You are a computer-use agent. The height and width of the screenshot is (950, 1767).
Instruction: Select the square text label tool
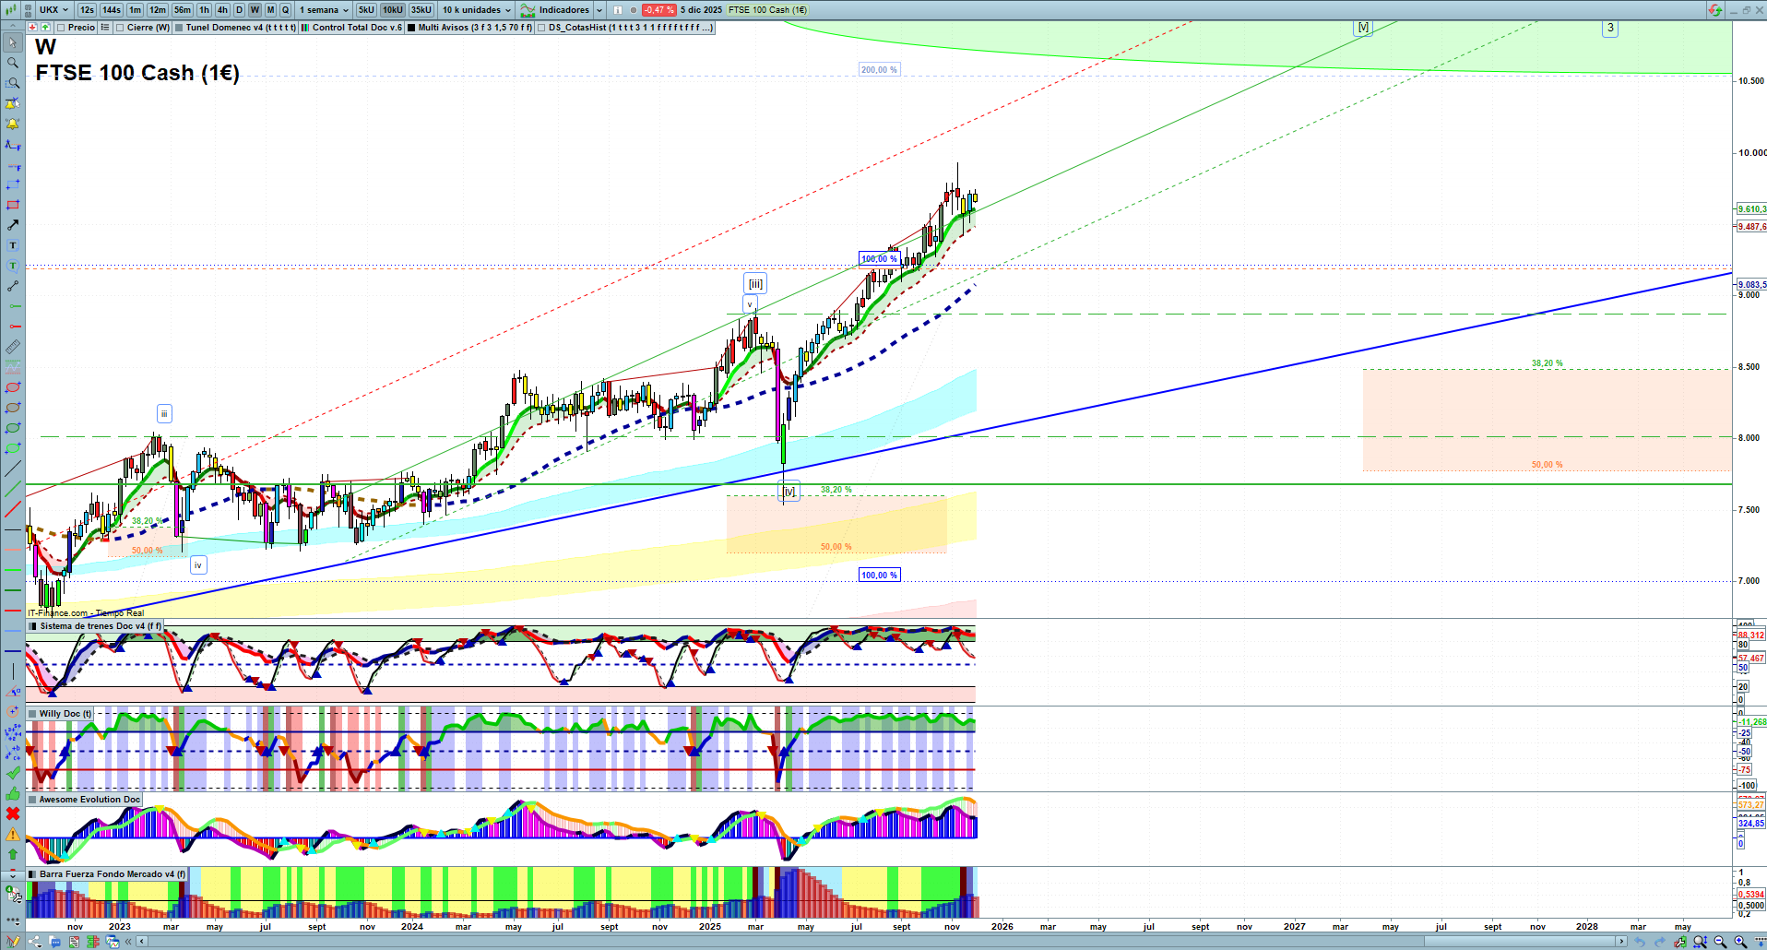point(12,245)
